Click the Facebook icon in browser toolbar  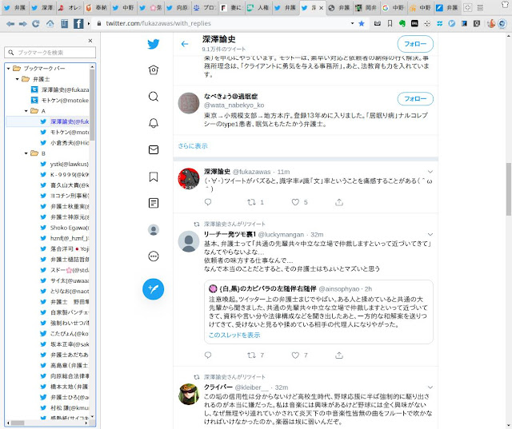[78, 23]
